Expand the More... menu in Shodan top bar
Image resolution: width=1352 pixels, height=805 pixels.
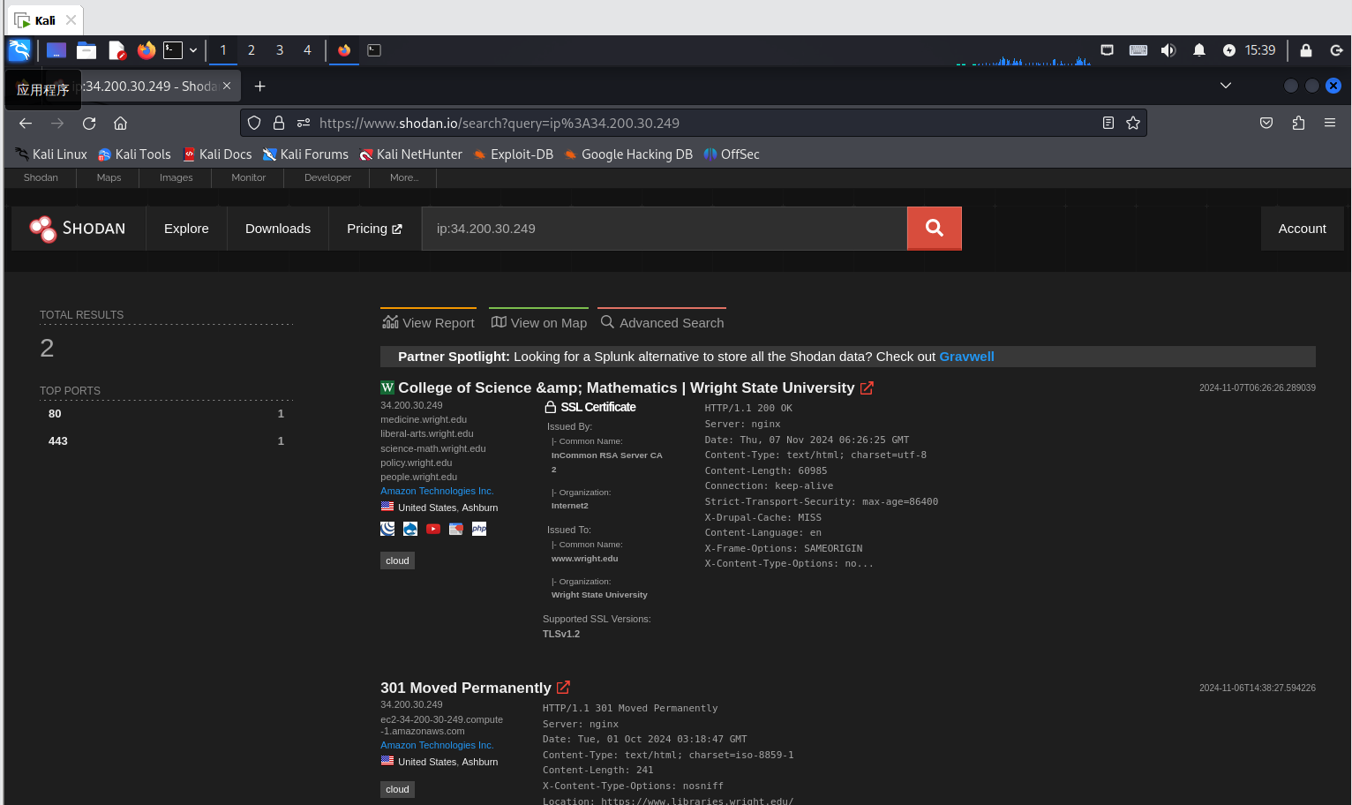pyautogui.click(x=404, y=177)
